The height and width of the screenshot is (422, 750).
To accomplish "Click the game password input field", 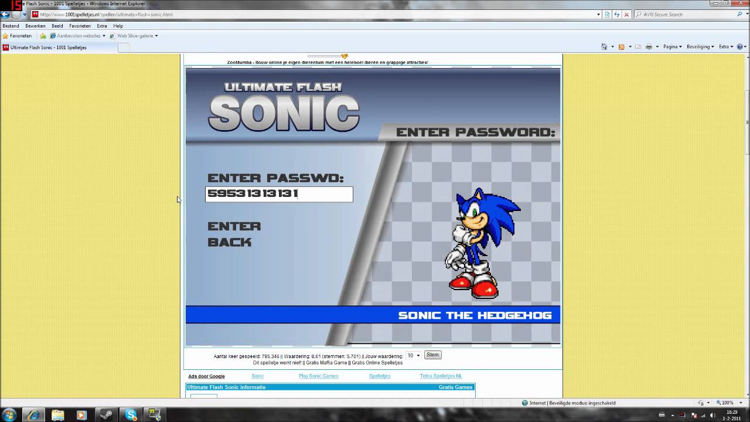I will (x=279, y=194).
